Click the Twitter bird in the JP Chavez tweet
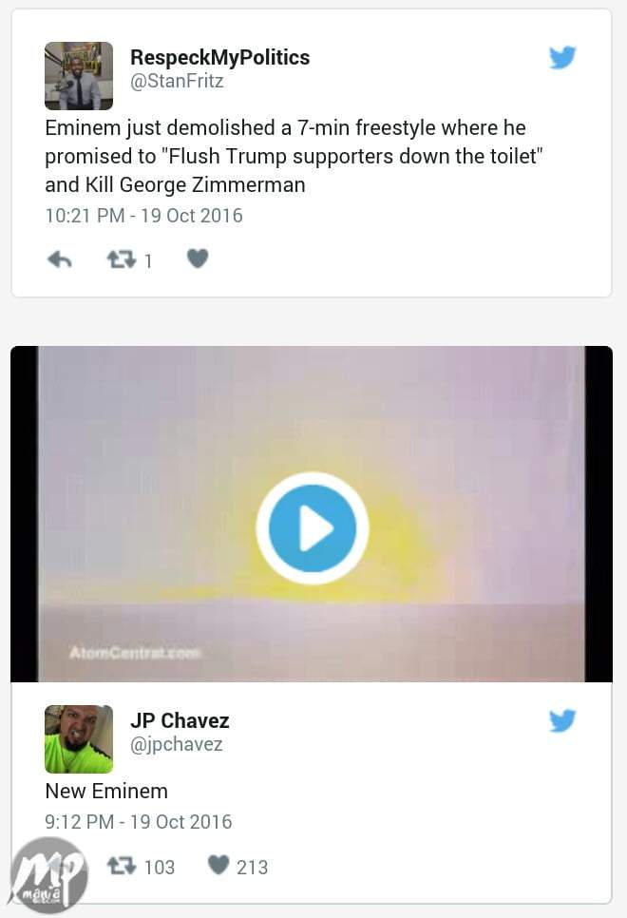627x918 pixels. [562, 720]
